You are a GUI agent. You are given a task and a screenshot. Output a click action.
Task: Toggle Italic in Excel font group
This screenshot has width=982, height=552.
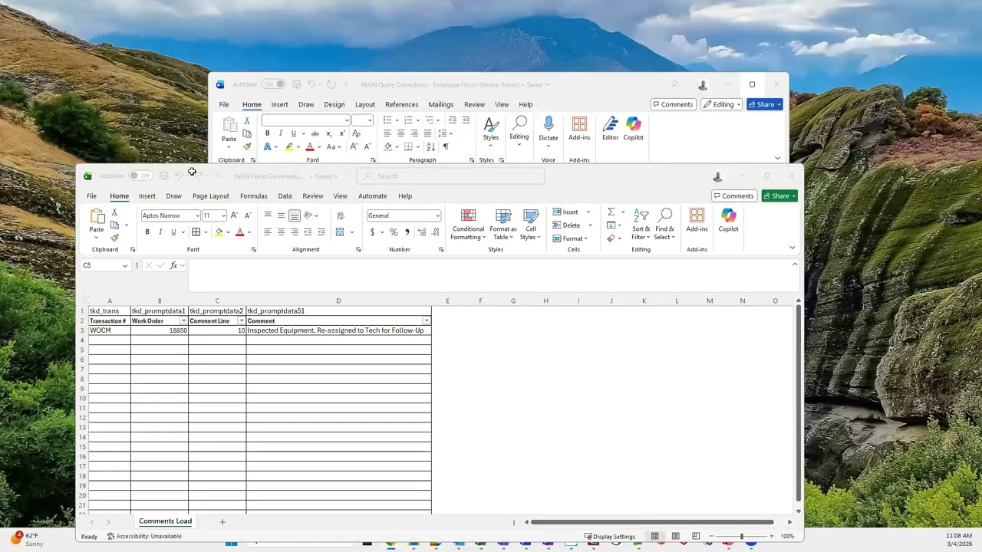pyautogui.click(x=160, y=232)
